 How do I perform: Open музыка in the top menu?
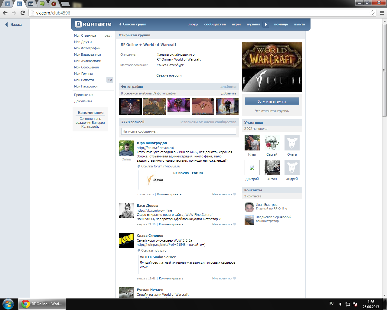[x=253, y=25]
